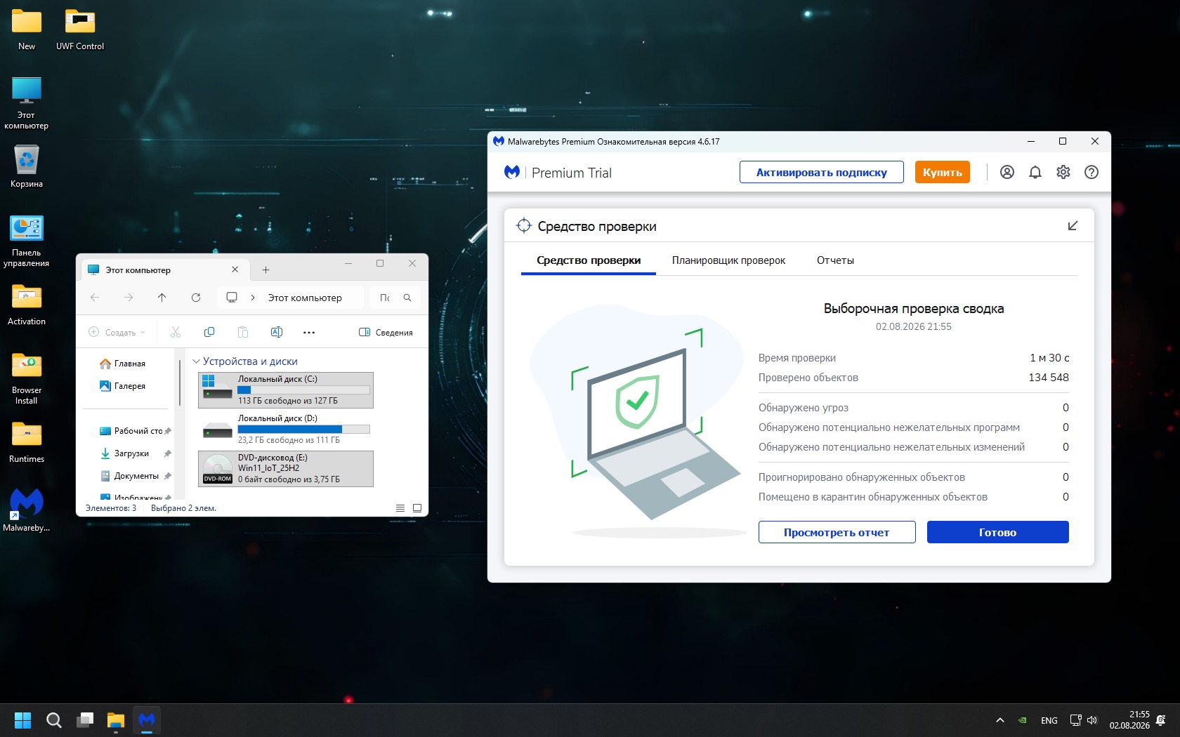Screen dimensions: 1180x737
Task: Click the monitor icon in the address bar
Action: tap(232, 298)
